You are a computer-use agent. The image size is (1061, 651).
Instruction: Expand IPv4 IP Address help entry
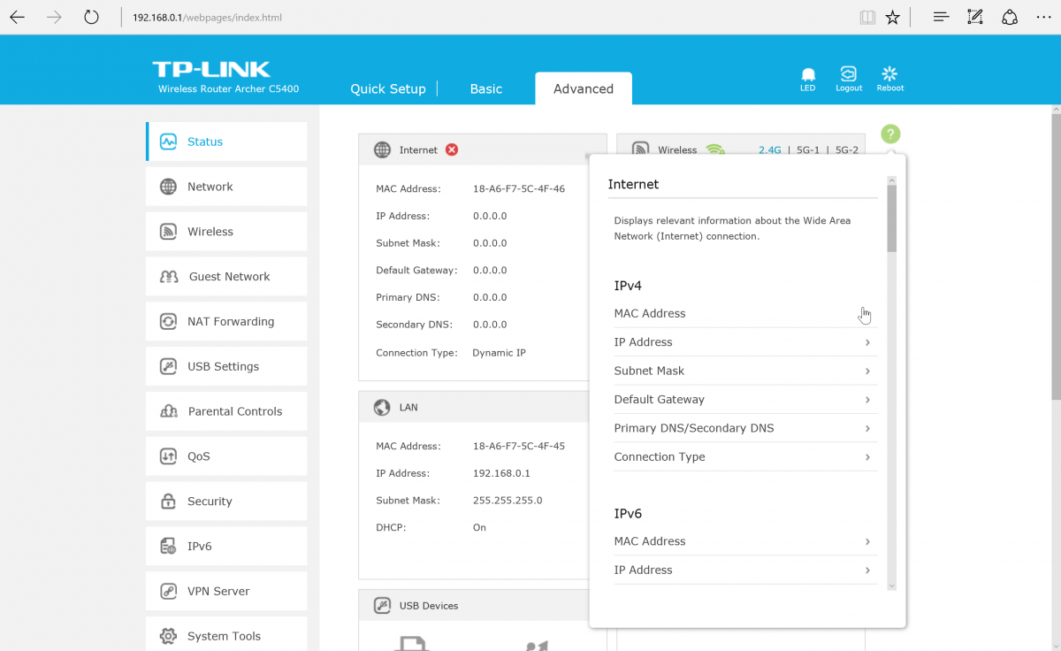click(x=741, y=342)
